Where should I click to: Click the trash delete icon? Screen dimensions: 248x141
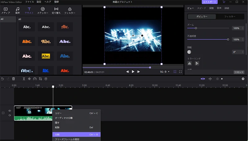point(13,79)
